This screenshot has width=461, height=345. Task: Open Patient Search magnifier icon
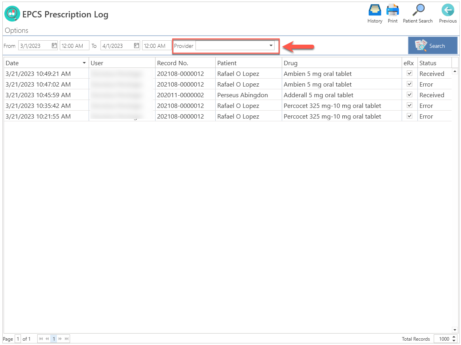point(418,10)
